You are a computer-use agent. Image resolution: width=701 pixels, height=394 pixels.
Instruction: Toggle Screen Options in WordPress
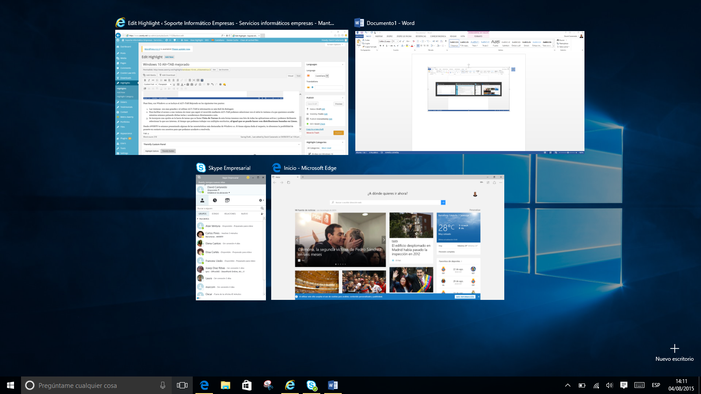click(334, 45)
